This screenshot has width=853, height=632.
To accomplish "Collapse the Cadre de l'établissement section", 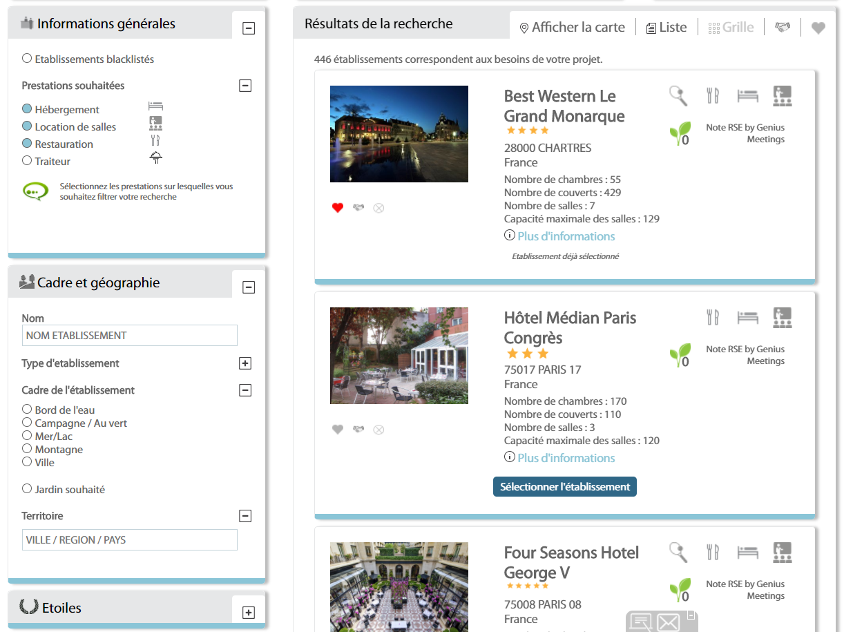I will tap(245, 390).
